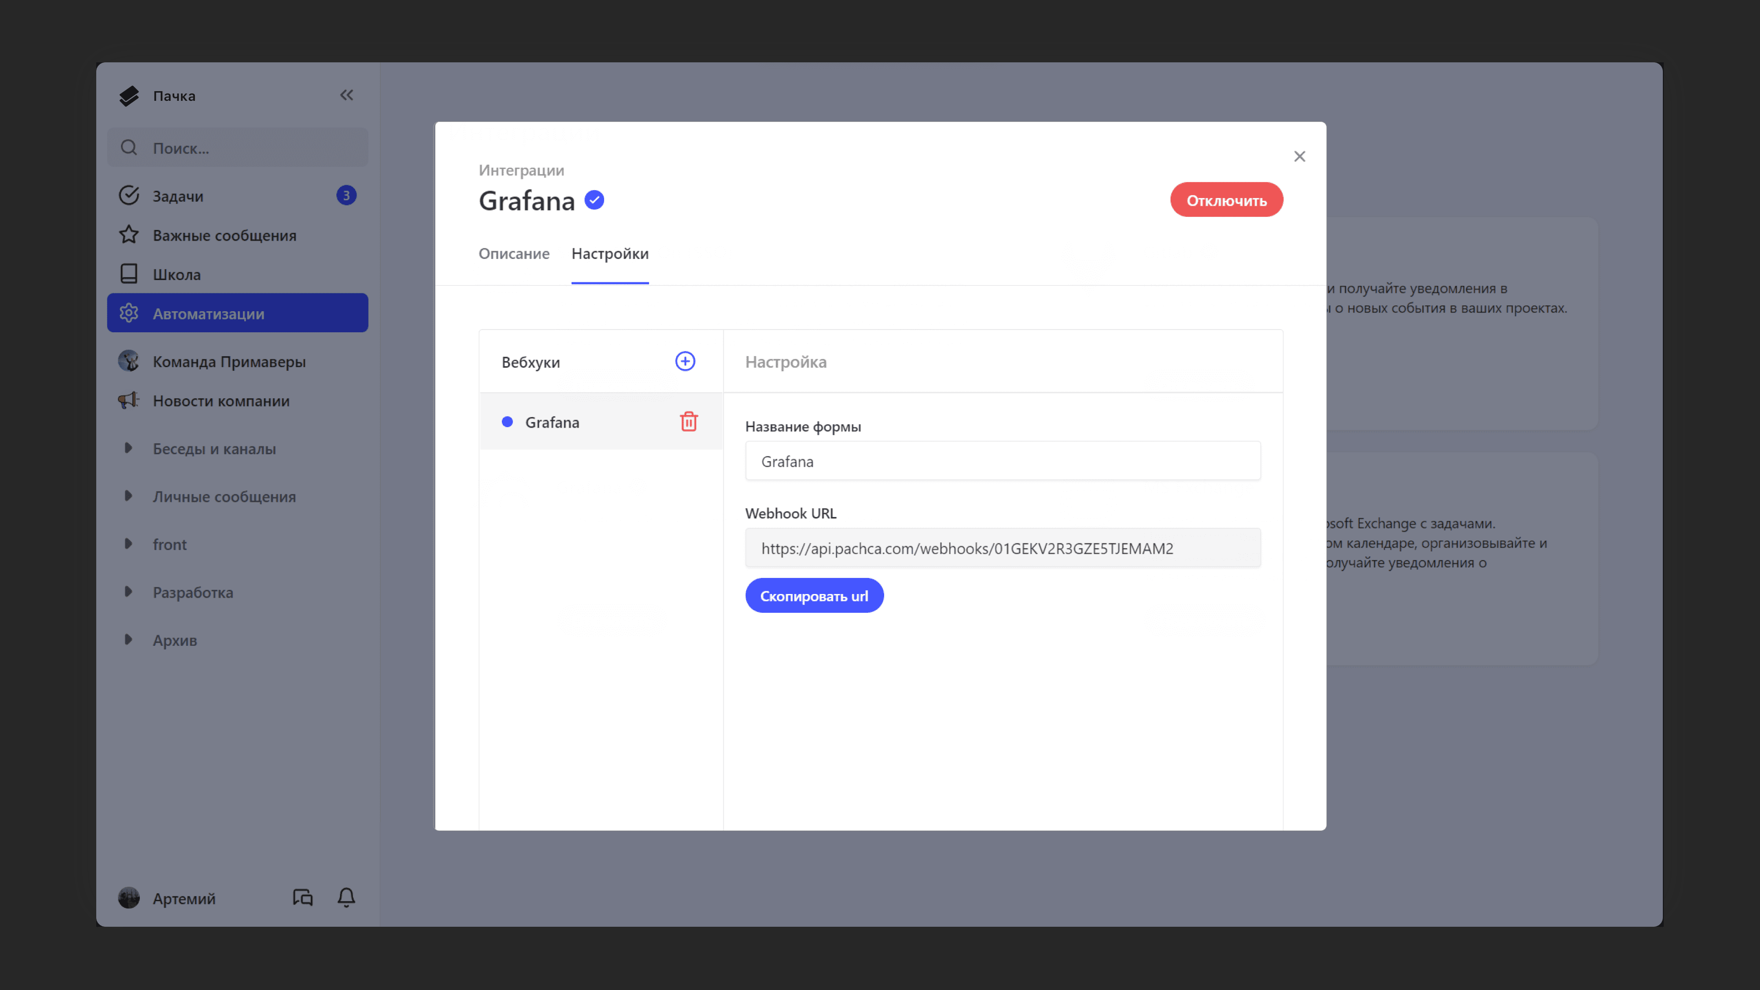The image size is (1760, 990).
Task: Click the Webhook URL field
Action: (1002, 548)
